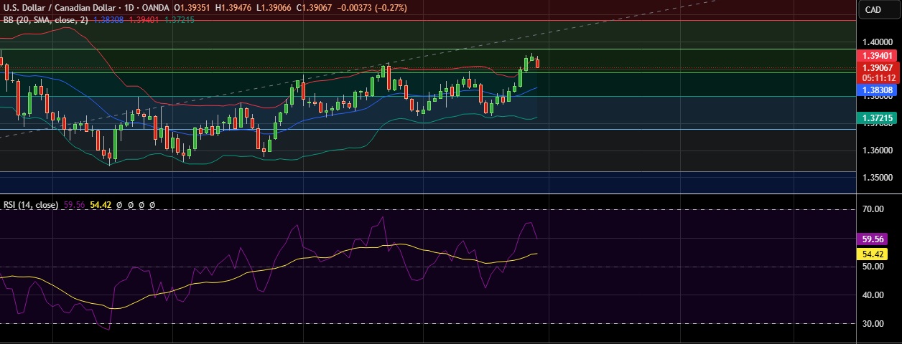Click the 70.00 label on RSI scale
The width and height of the screenshot is (902, 344).
(873, 209)
